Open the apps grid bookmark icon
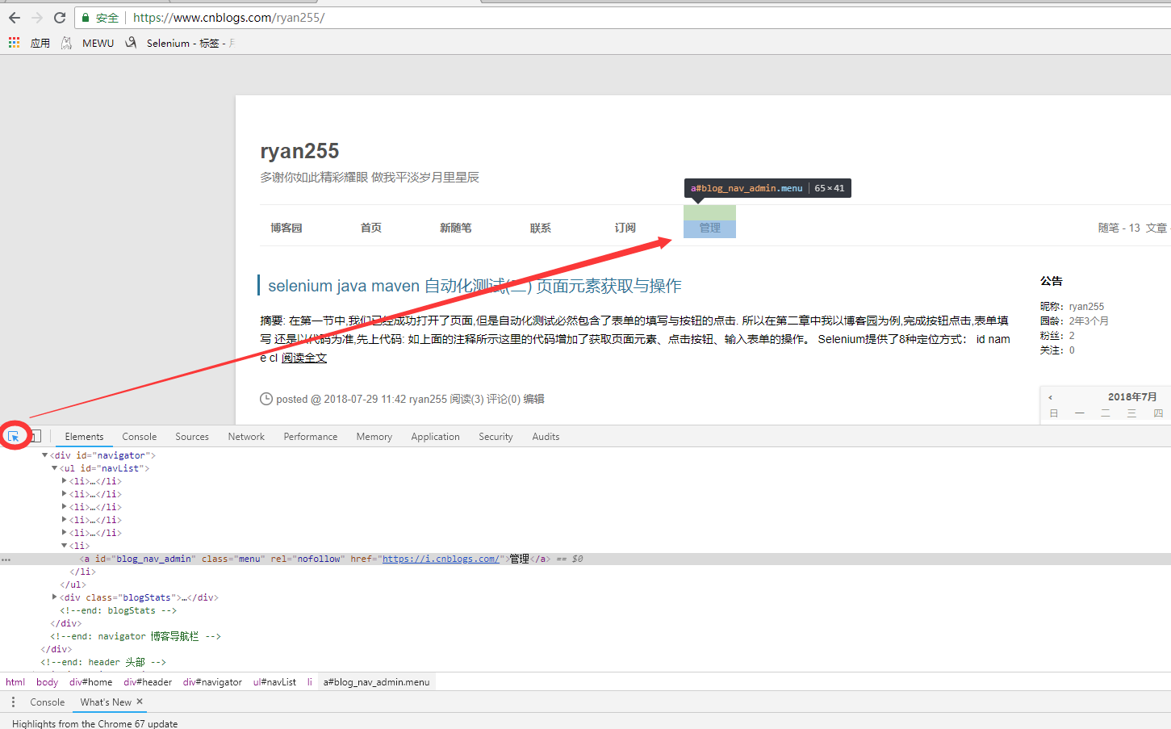1171x729 pixels. (x=14, y=43)
